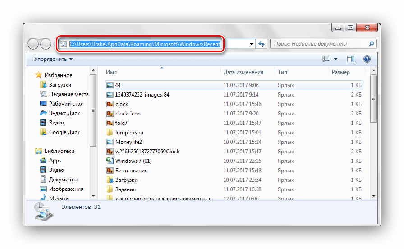This screenshot has height=249, width=404.
Task: Click the Элементов: 31 status text
Action: pos(81,207)
